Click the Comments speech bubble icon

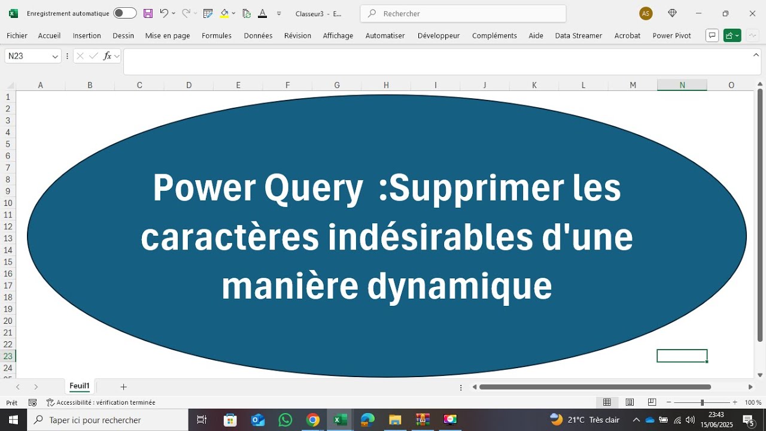(712, 35)
